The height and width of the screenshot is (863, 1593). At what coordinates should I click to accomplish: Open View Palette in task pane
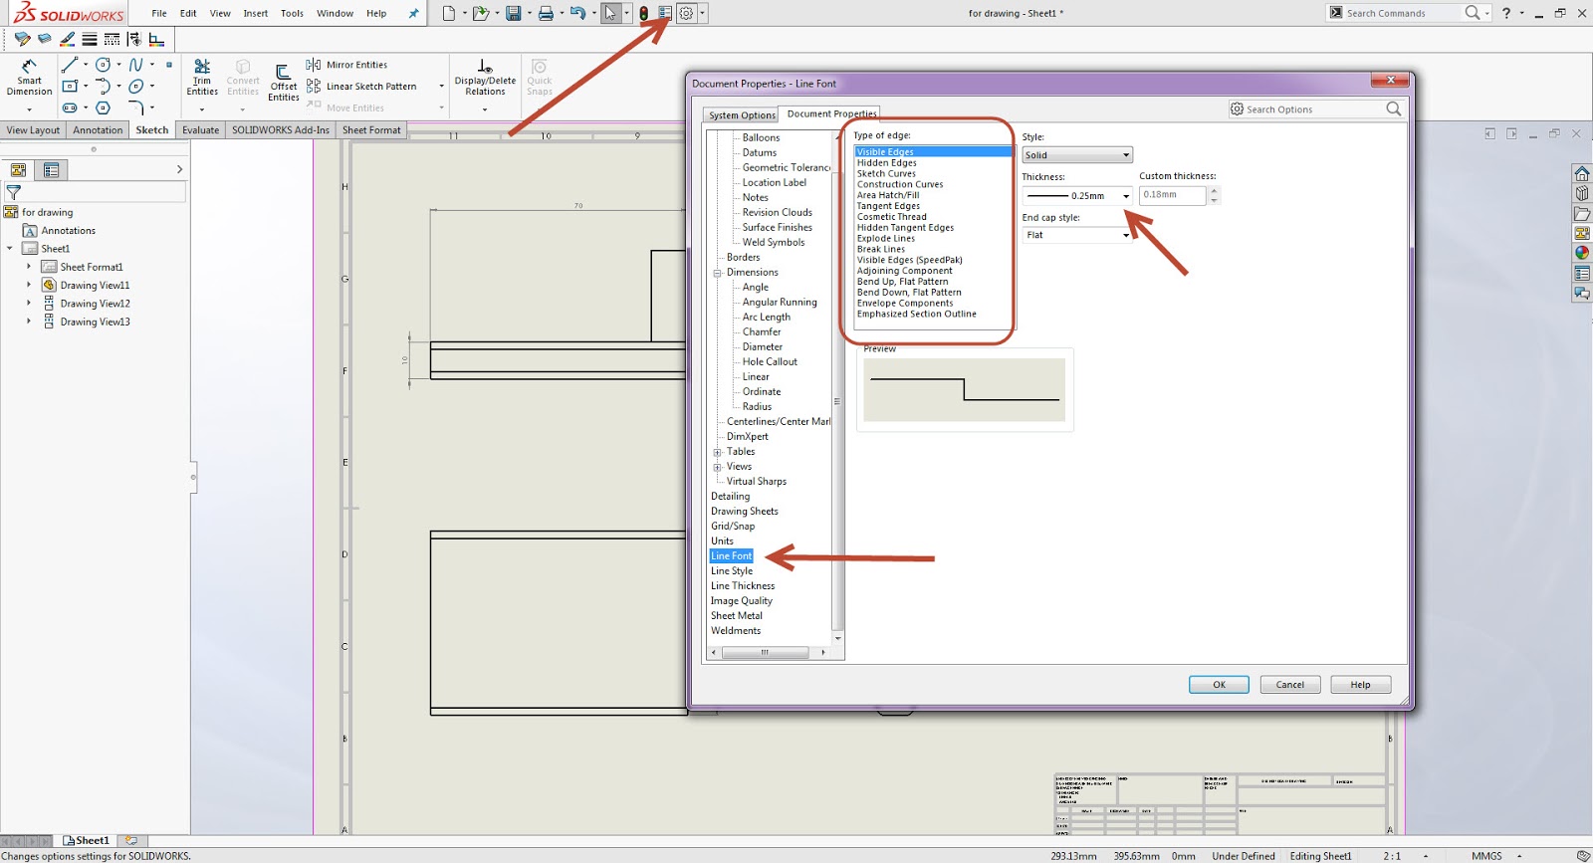pos(1581,233)
